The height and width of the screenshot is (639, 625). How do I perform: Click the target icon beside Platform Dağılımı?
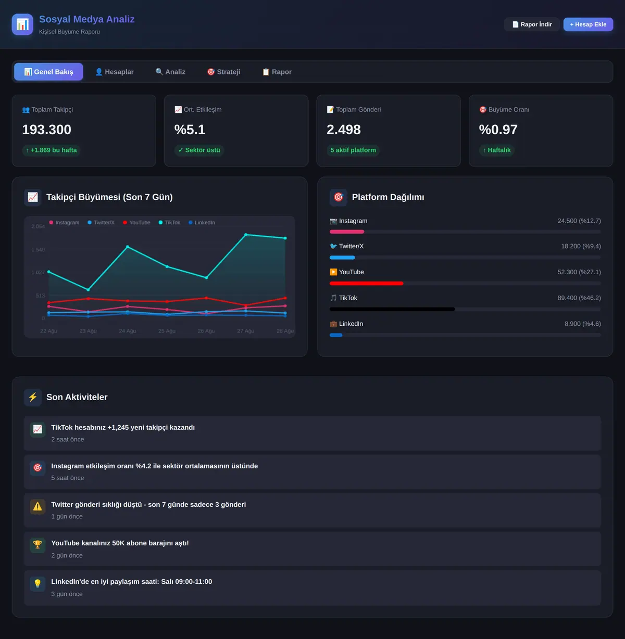coord(339,197)
